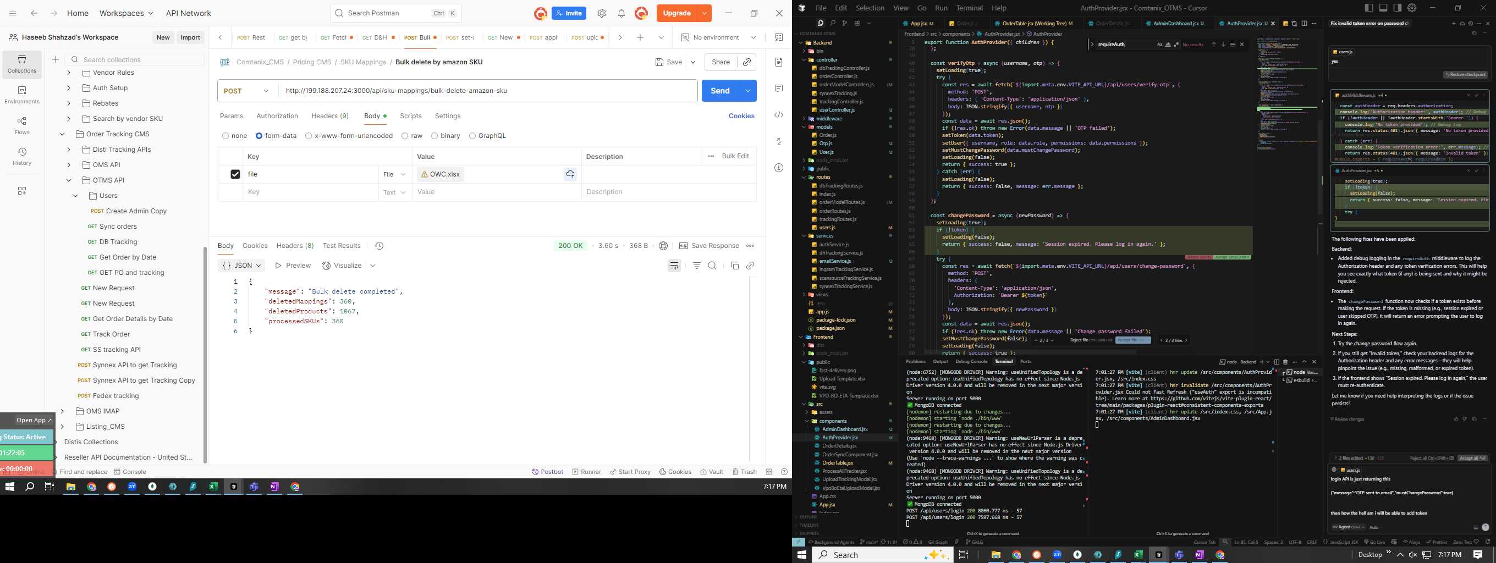Click the Send button
Screen dimensions: 1496x563
[720, 91]
